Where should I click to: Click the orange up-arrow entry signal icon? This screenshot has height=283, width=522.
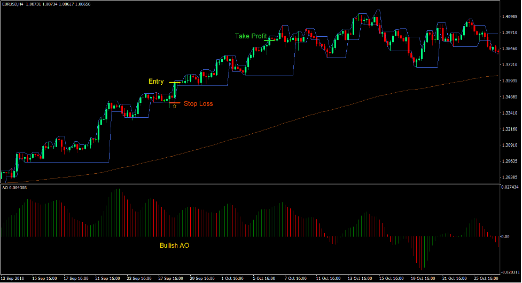point(174,107)
